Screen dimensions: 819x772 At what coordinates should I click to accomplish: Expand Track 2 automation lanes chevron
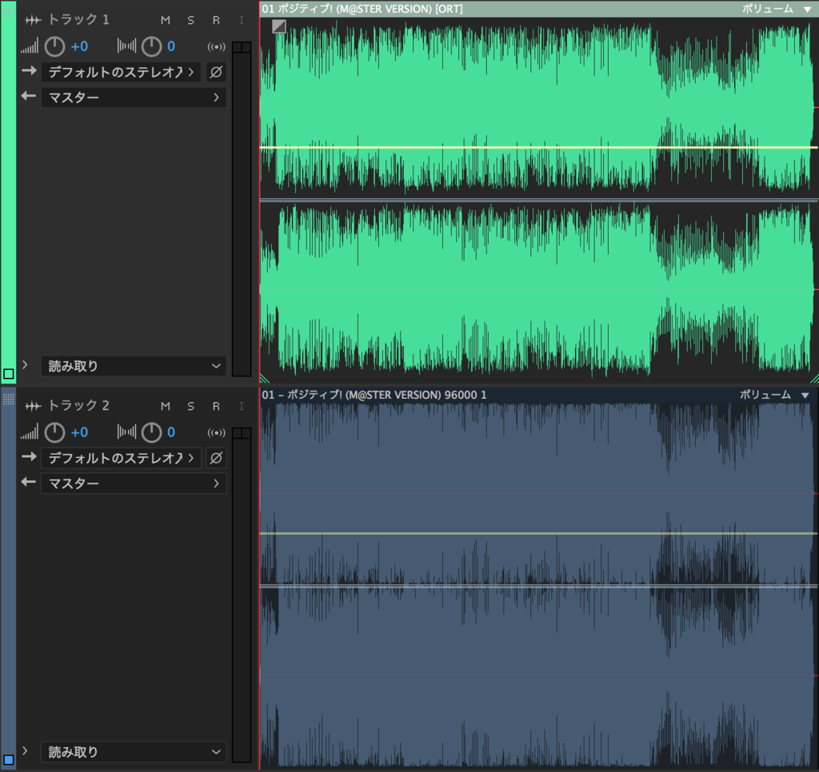pos(25,750)
